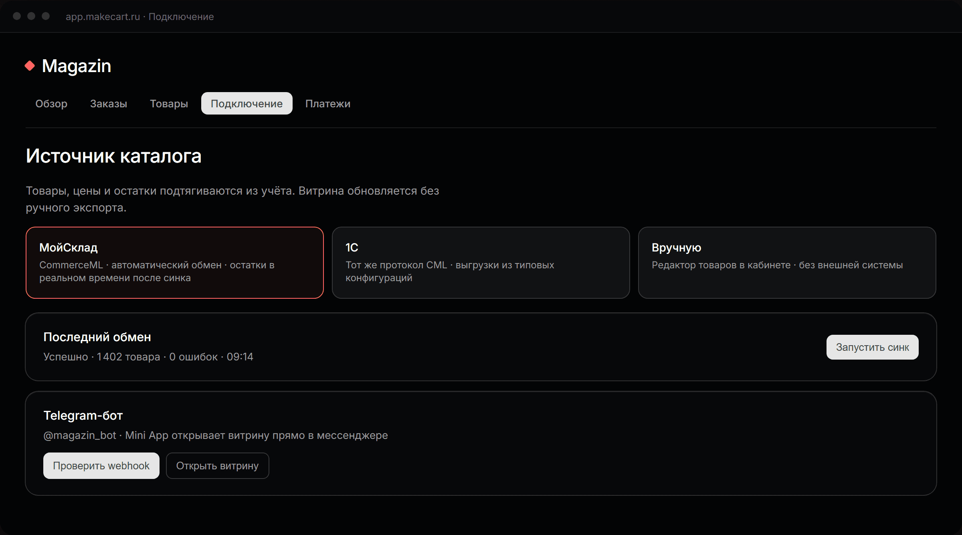962x535 pixels.
Task: Click the Последний обмен heading
Action: click(97, 337)
